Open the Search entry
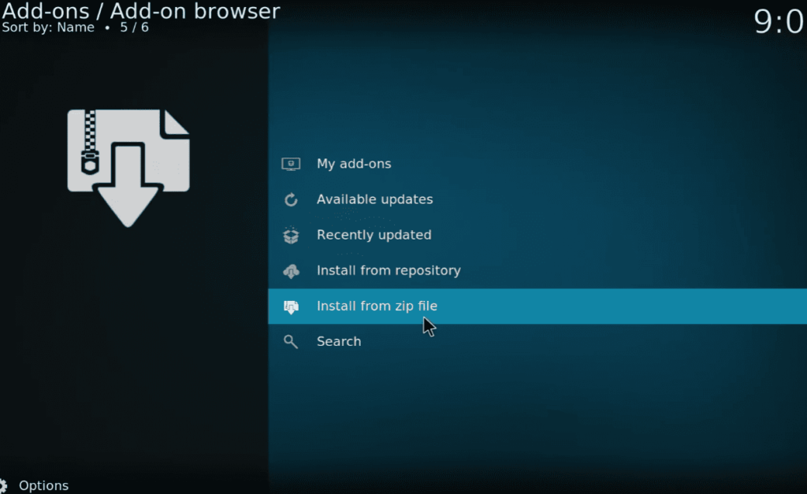 [x=537, y=342]
